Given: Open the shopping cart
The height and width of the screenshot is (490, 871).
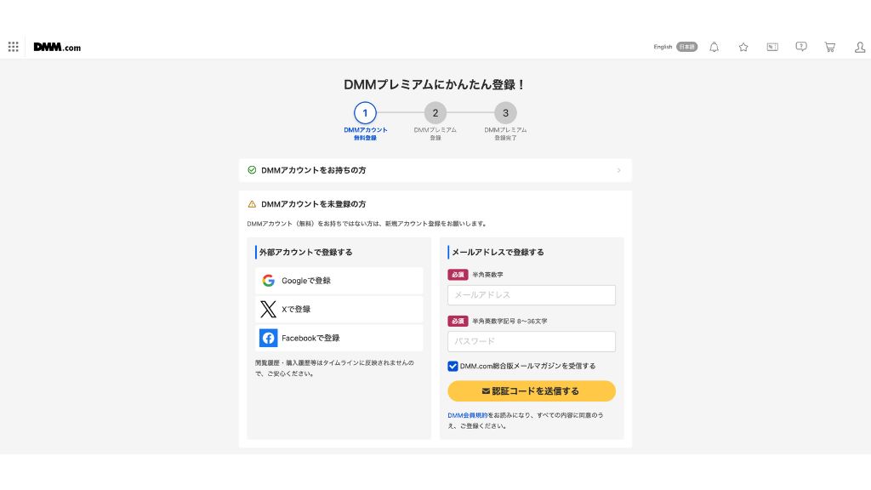Looking at the screenshot, I should pos(830,47).
